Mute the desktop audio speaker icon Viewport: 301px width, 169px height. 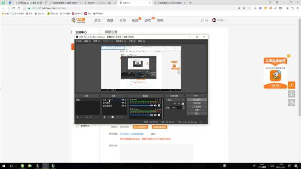[155, 106]
